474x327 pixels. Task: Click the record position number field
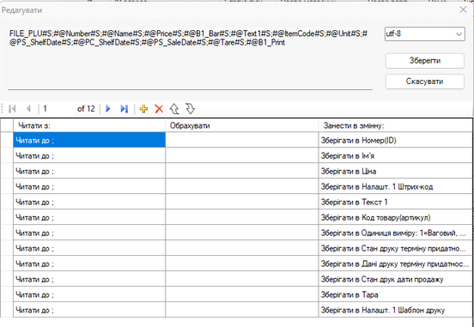pos(58,109)
